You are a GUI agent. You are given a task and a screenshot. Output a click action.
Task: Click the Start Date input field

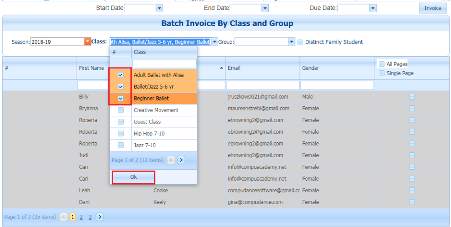click(140, 8)
